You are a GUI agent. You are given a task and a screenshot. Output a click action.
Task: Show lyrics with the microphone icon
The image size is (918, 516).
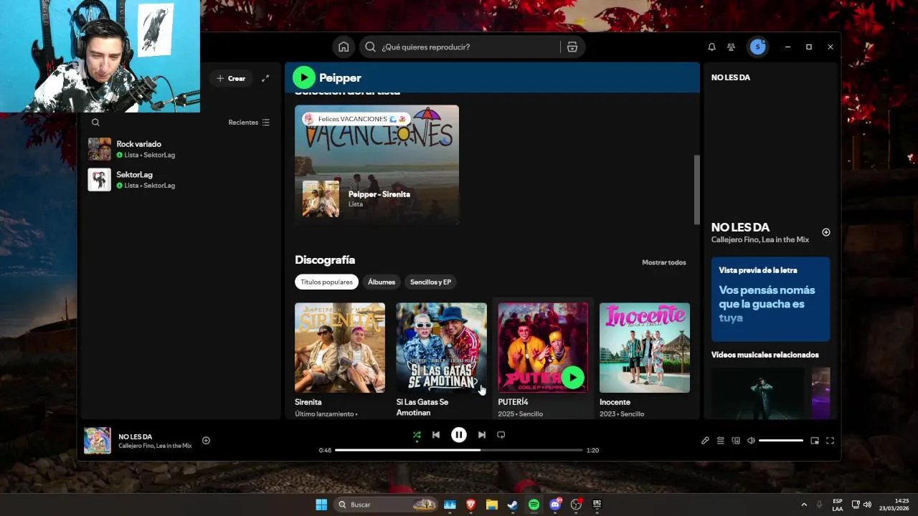click(x=705, y=441)
